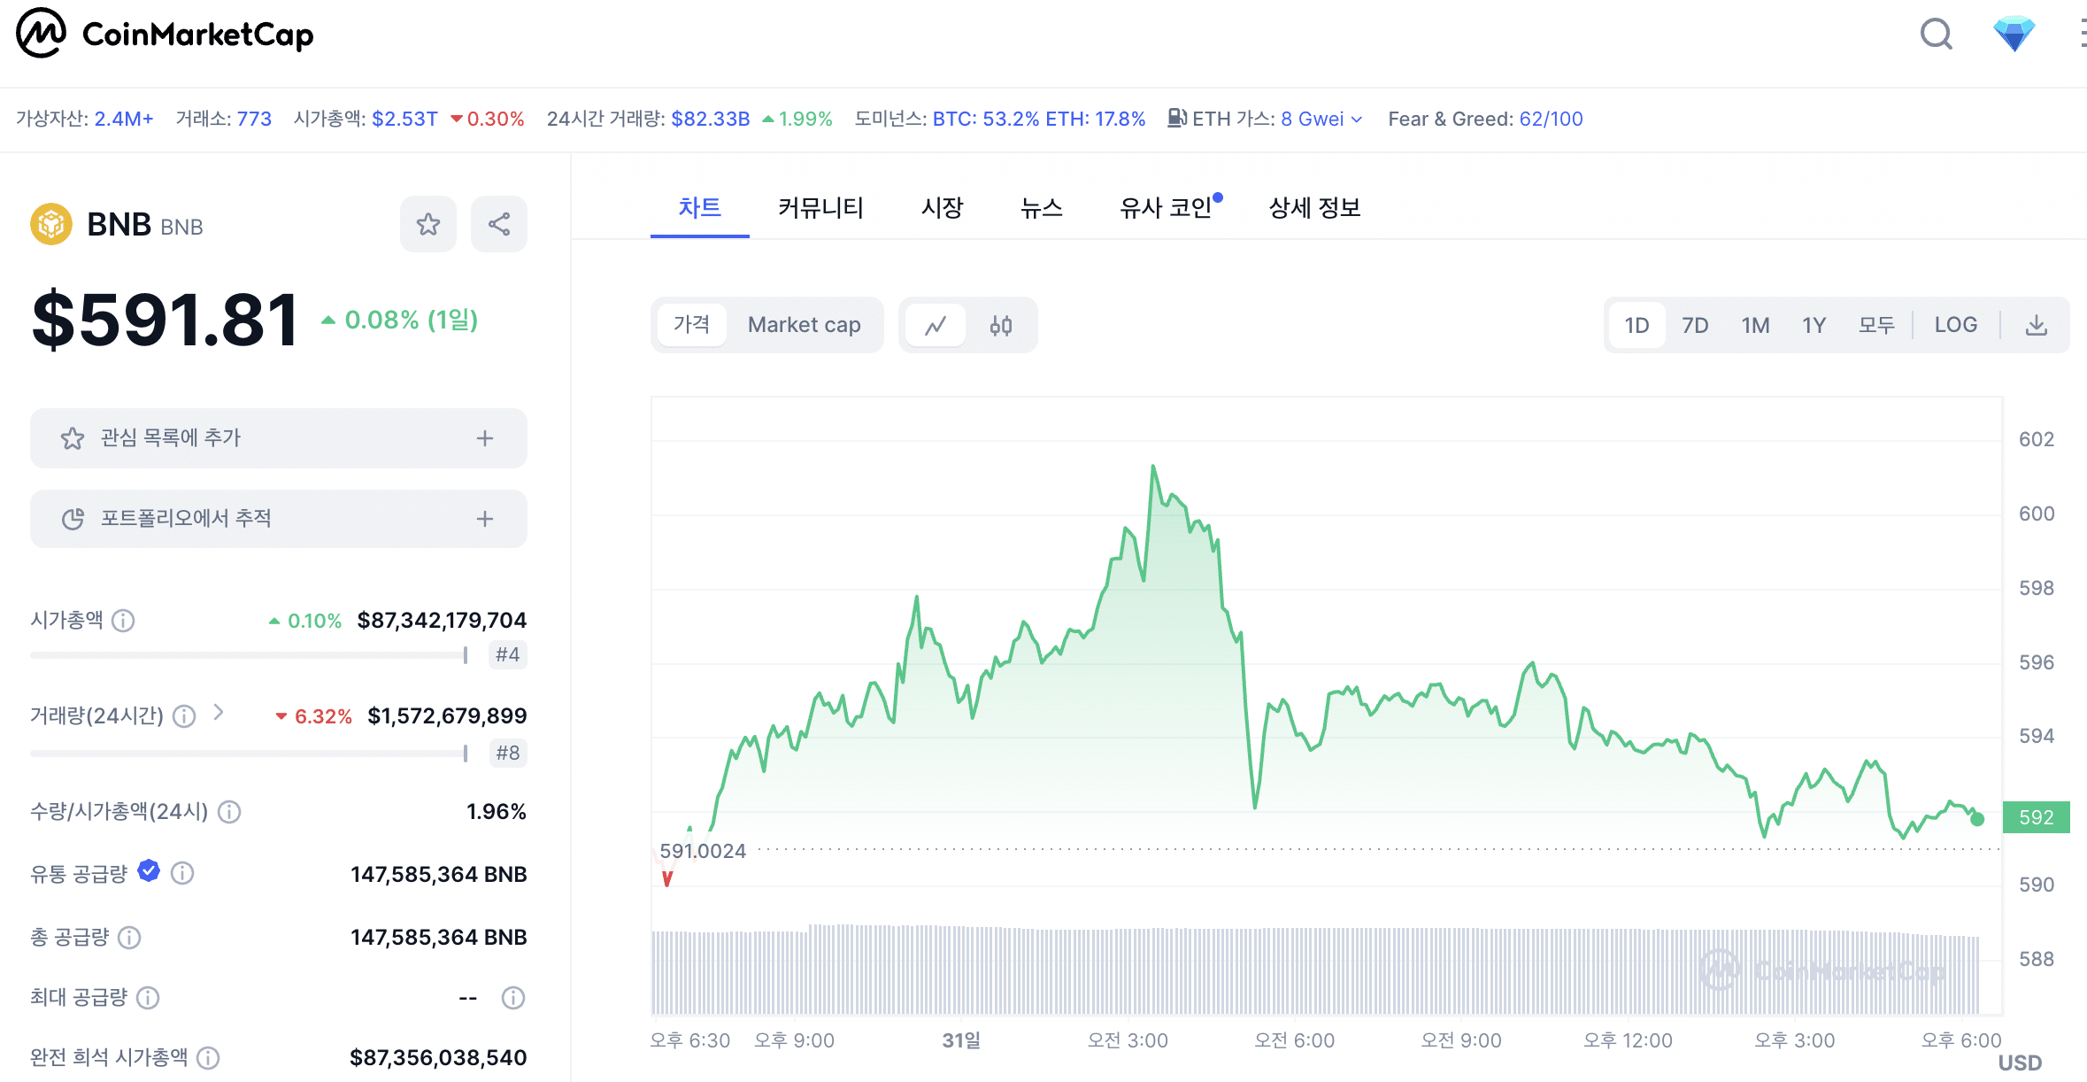Open info icon beside 거래량(24시간)
2087x1082 pixels.
[184, 716]
